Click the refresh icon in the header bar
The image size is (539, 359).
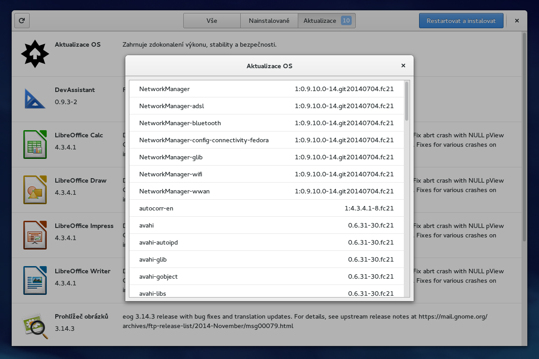(x=22, y=20)
